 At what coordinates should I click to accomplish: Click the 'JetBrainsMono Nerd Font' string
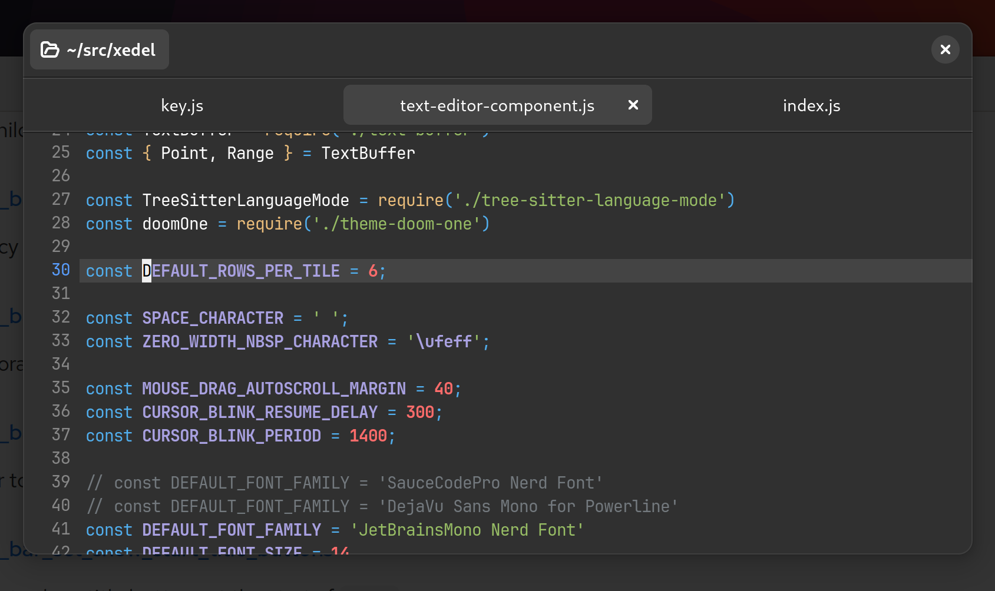click(467, 530)
